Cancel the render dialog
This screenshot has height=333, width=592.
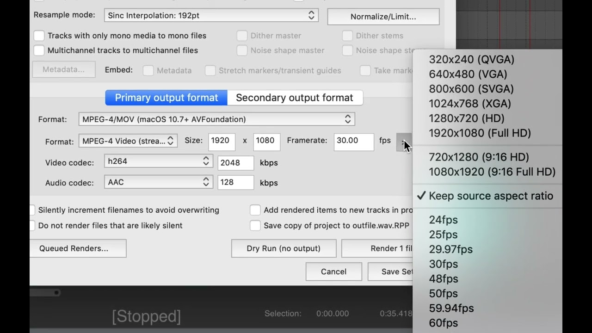click(x=333, y=271)
